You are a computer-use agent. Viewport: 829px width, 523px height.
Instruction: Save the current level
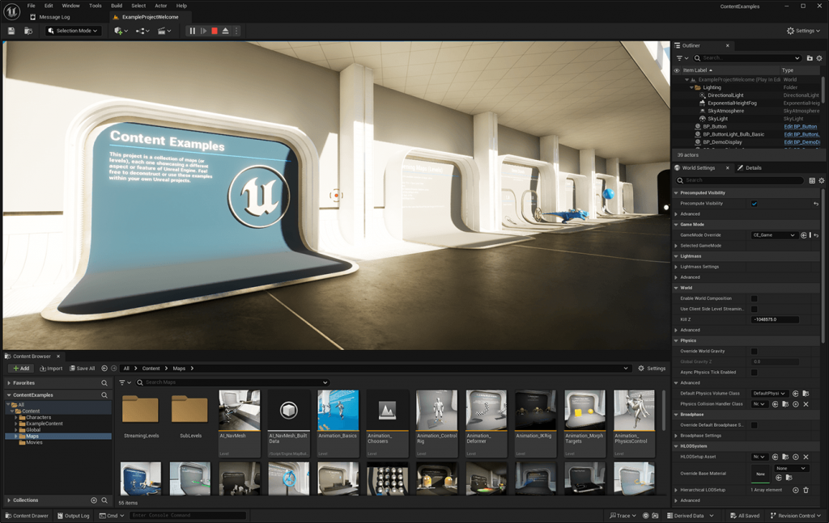pyautogui.click(x=11, y=31)
